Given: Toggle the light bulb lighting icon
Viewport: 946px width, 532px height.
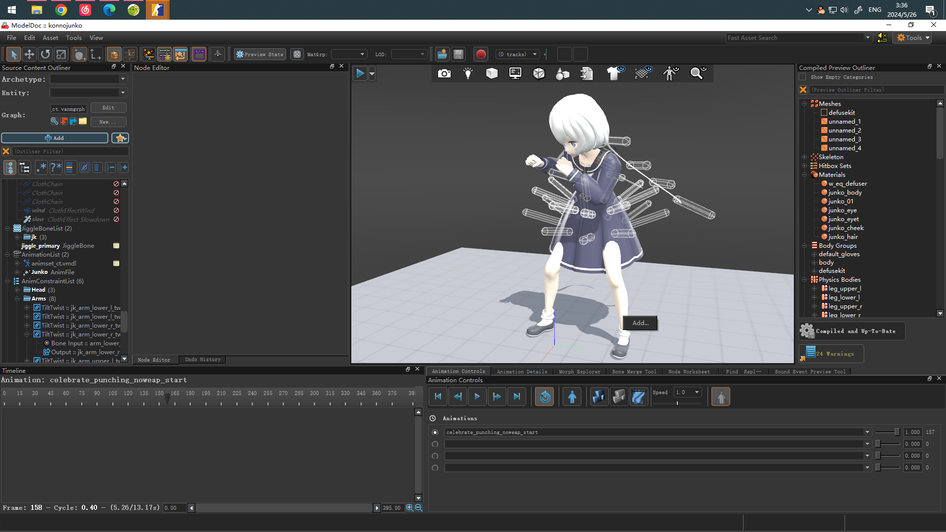Looking at the screenshot, I should pos(468,73).
